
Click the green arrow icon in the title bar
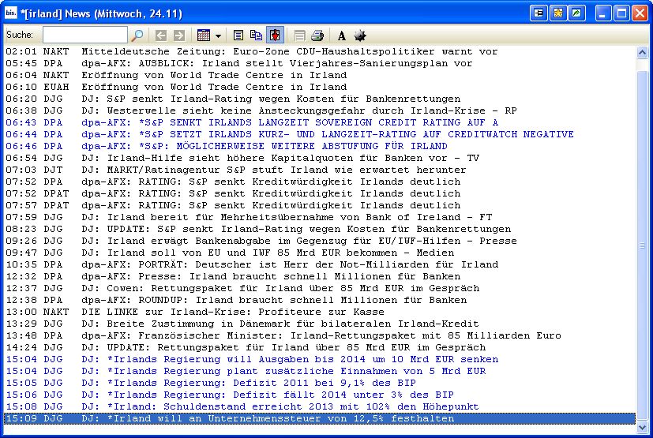576,13
